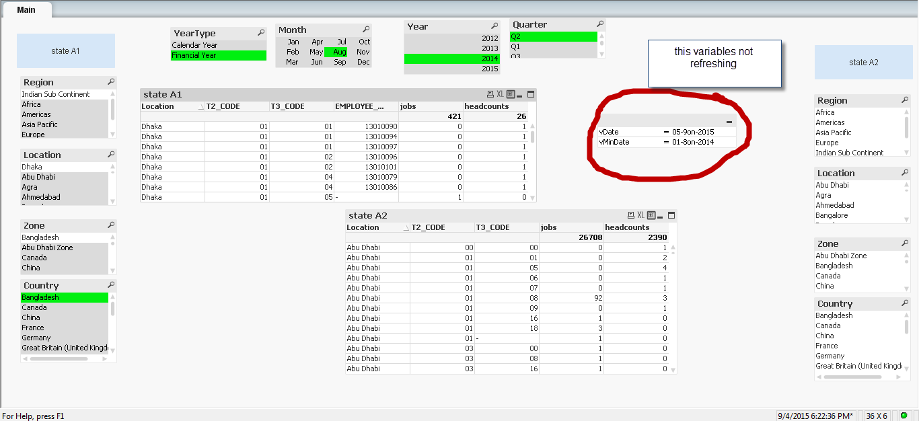The height and width of the screenshot is (421, 919).
Task: Open search in Location list under state A1
Action: [x=111, y=155]
